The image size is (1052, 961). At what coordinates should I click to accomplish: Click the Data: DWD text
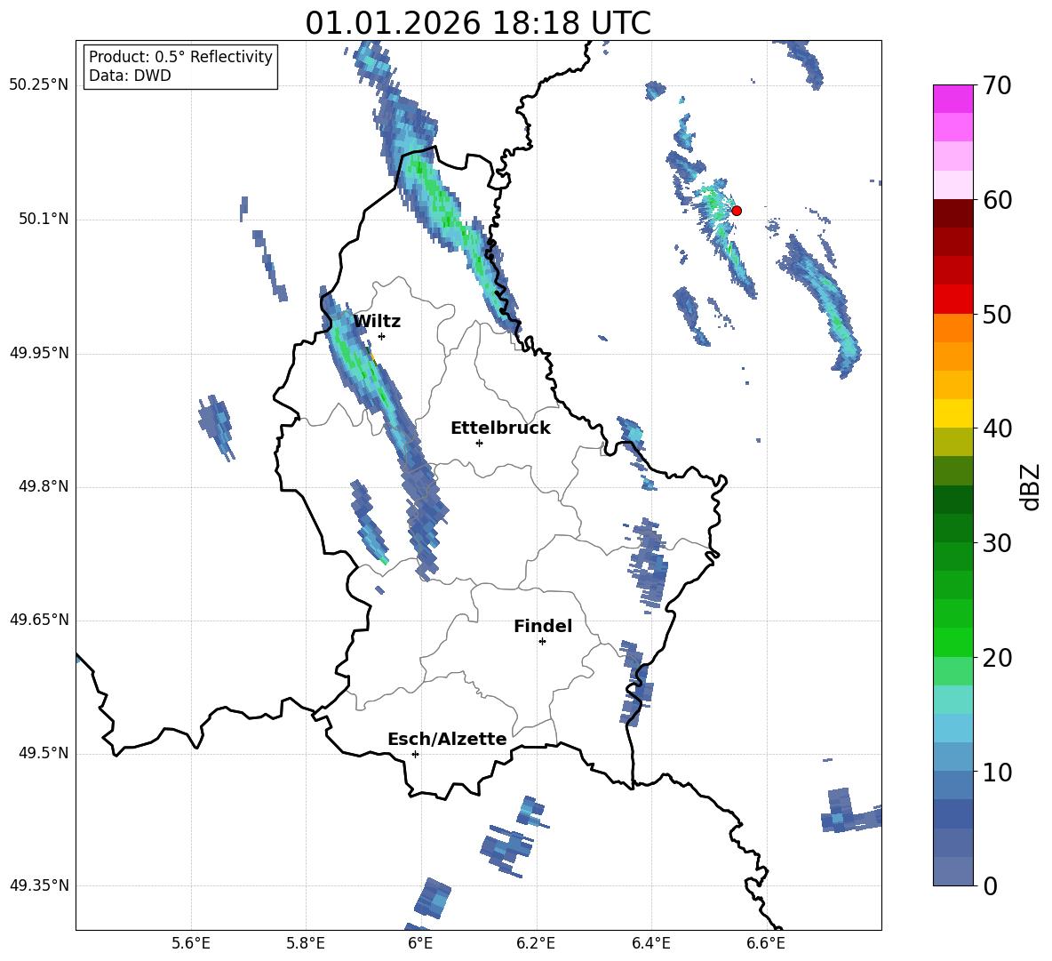(x=130, y=76)
